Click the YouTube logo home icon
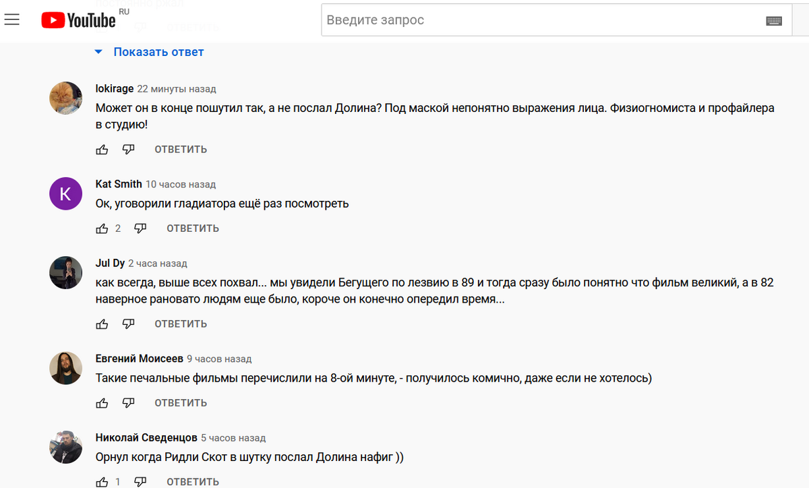Screen dimensions: 809x488 78,20
